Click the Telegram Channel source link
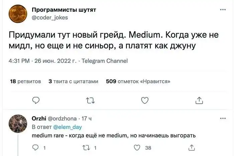This screenshot has height=156, width=234. coord(105,61)
